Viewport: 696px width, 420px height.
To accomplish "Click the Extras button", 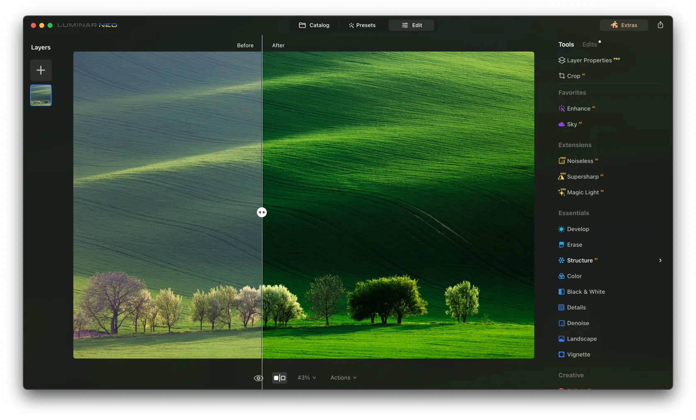I will point(624,25).
